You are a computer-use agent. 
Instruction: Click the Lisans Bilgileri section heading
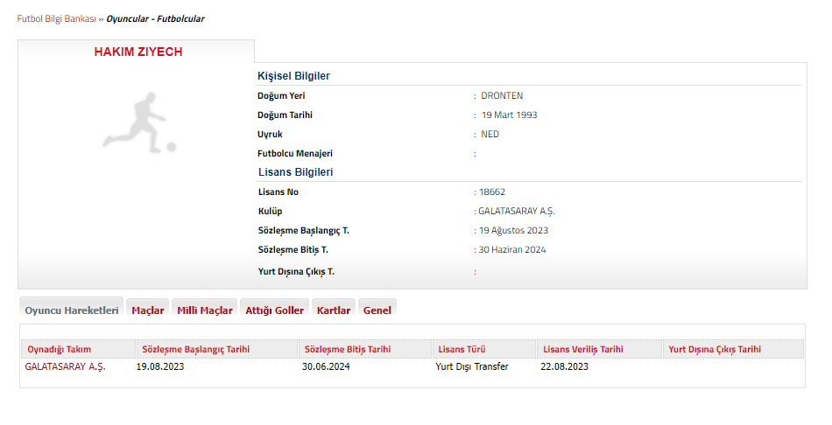click(x=295, y=172)
